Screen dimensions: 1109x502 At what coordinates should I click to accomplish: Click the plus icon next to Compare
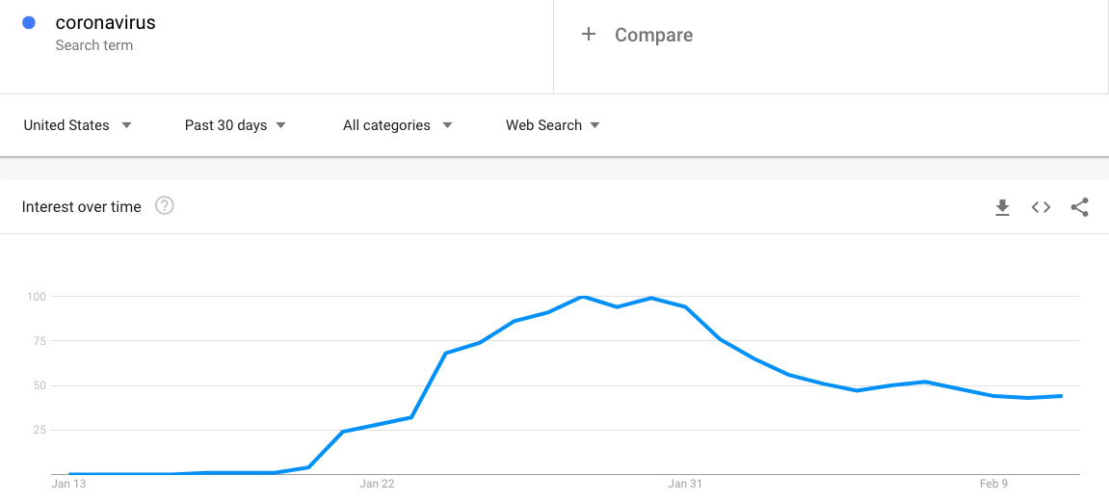[x=589, y=34]
